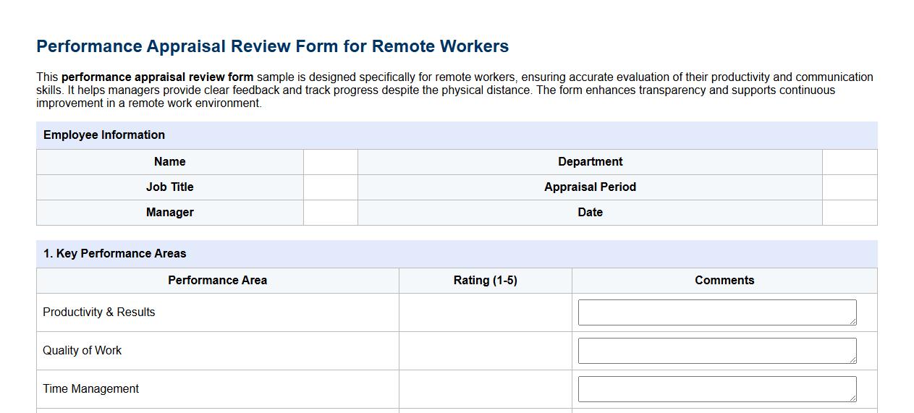Click the rating cell for Quality of Work
The width and height of the screenshot is (914, 413).
(486, 351)
